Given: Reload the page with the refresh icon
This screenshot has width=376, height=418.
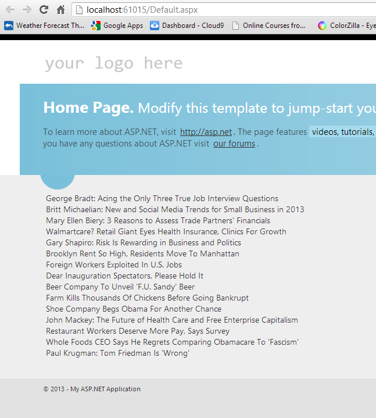Looking at the screenshot, I should (x=44, y=10).
